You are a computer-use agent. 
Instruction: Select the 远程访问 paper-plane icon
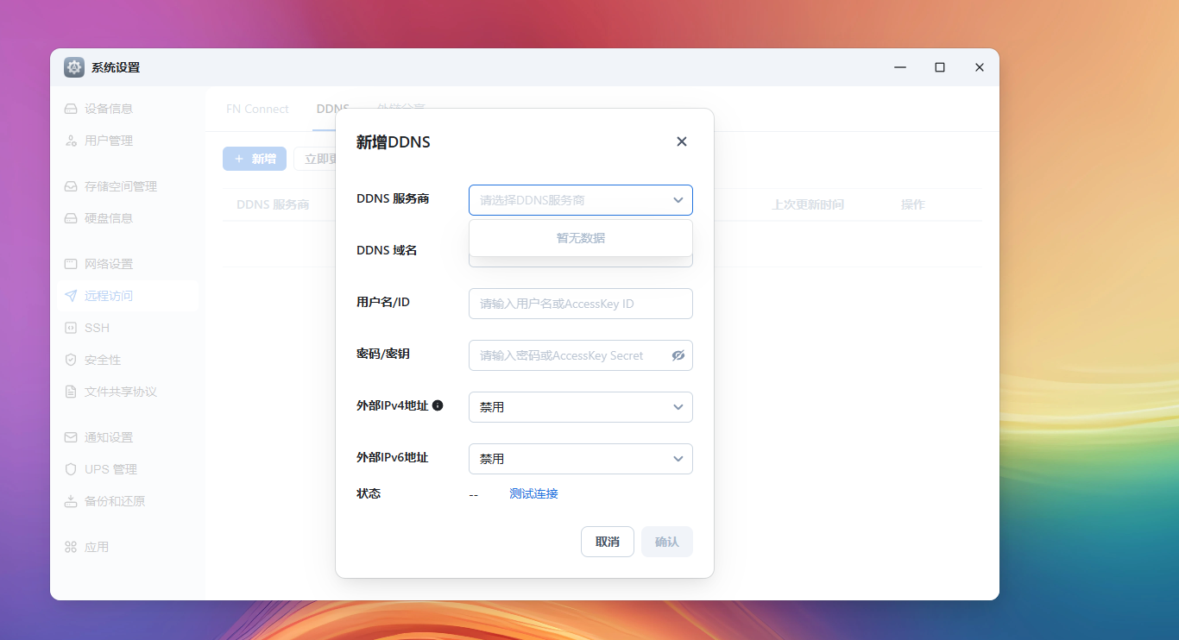pyautogui.click(x=71, y=296)
